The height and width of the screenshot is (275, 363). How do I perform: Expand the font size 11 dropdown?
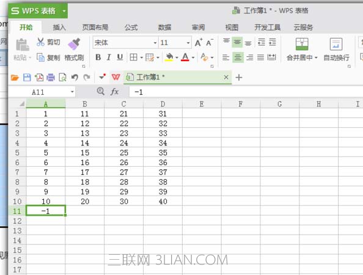pos(188,43)
